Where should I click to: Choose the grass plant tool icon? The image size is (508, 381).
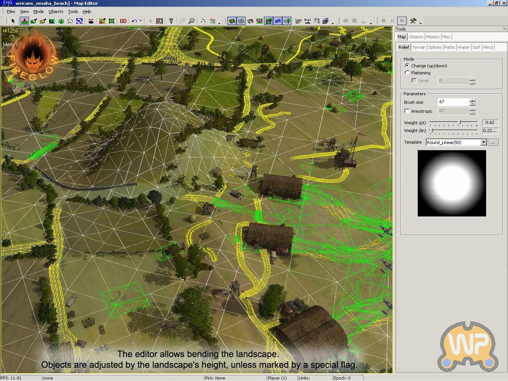coord(61,21)
